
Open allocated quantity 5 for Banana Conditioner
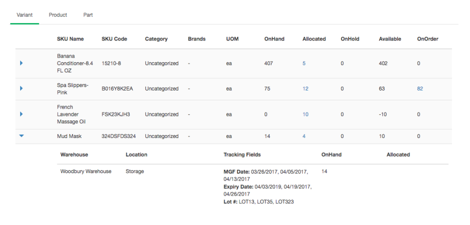[x=304, y=63]
